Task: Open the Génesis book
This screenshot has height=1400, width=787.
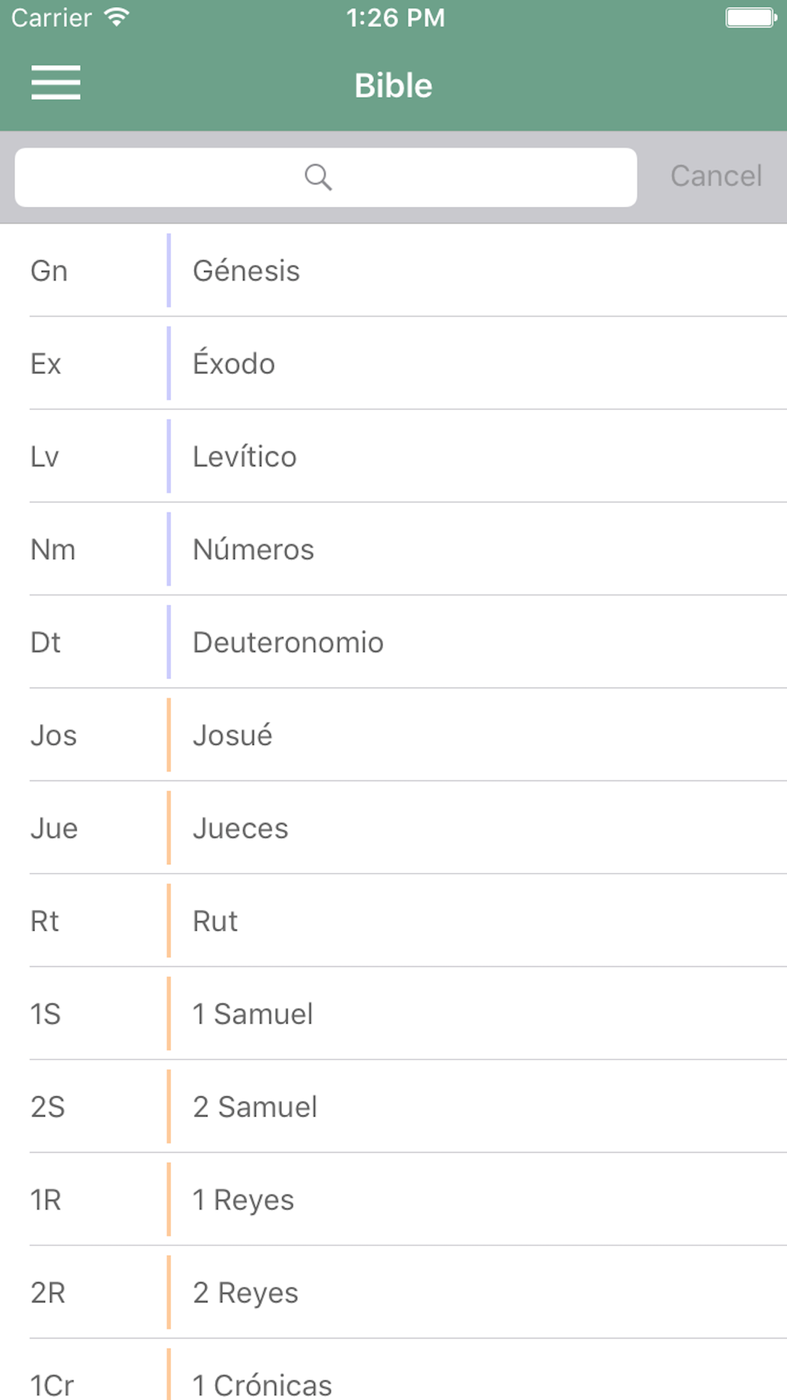Action: (x=393, y=271)
